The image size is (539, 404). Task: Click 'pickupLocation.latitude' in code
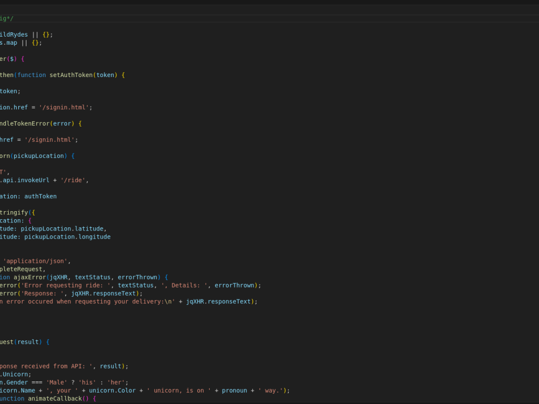[62, 228]
